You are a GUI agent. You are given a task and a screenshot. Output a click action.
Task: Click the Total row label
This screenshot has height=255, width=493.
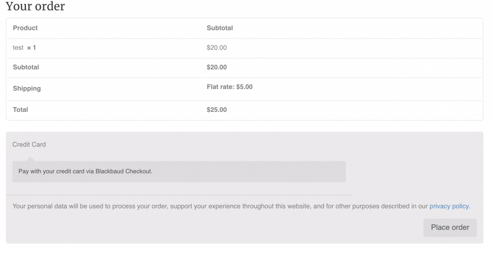pos(20,110)
